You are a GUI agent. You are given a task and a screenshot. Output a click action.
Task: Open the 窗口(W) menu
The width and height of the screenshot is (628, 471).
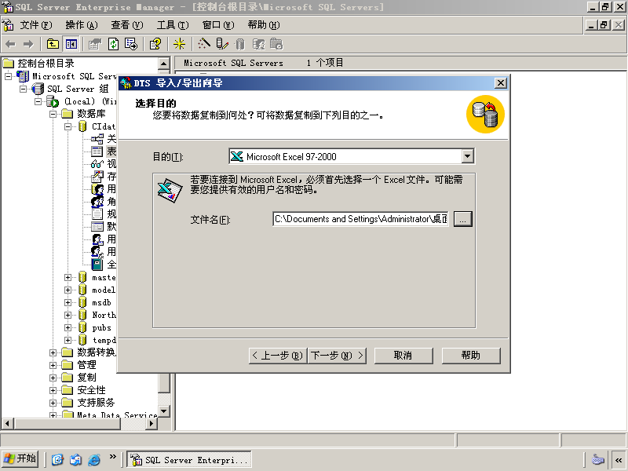point(218,25)
